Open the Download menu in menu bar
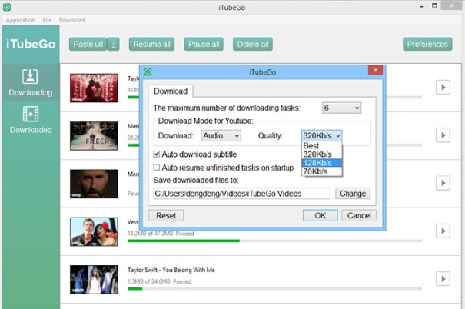 71,20
